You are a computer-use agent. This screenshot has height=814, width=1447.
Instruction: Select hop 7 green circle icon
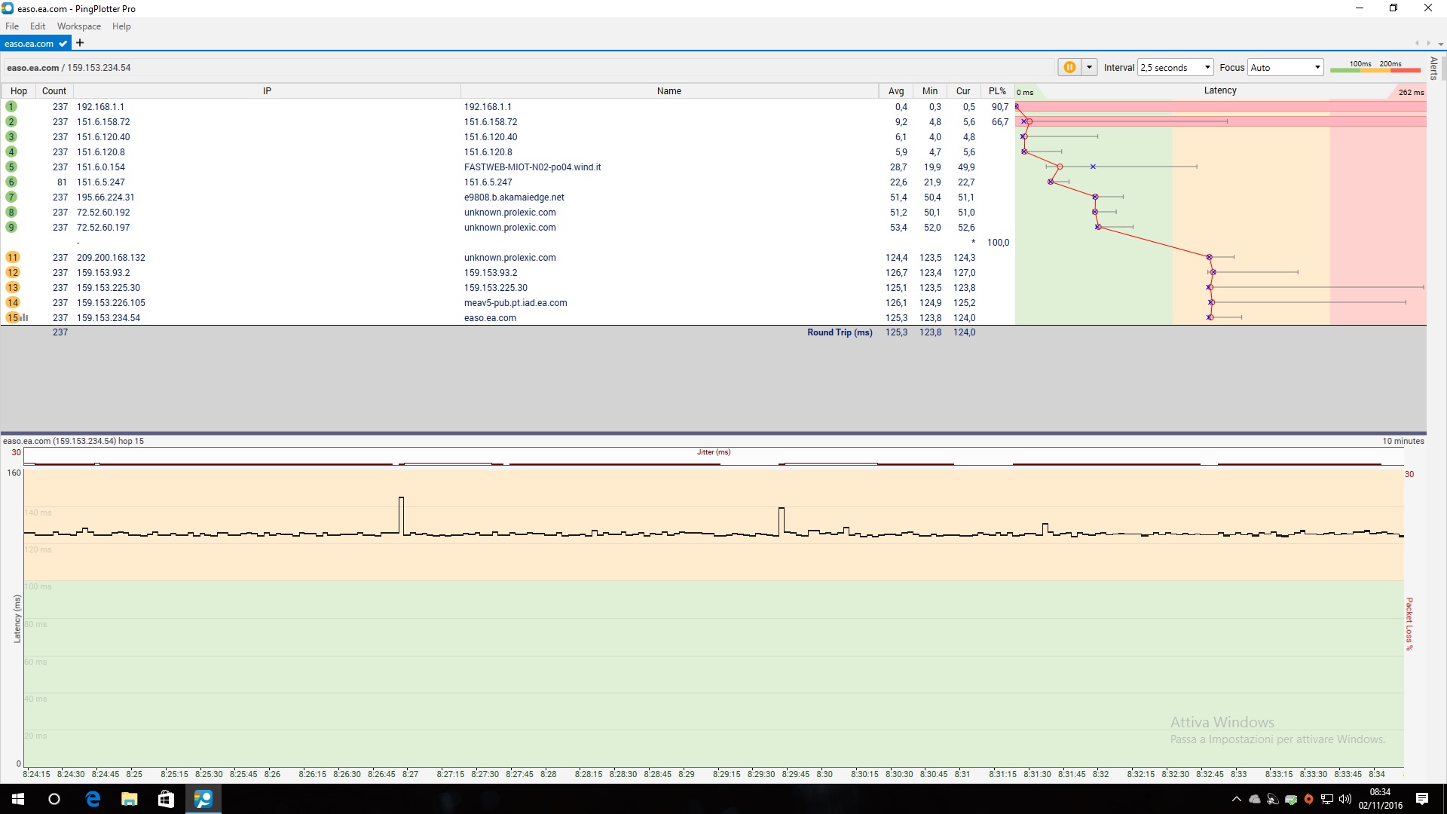(x=11, y=197)
